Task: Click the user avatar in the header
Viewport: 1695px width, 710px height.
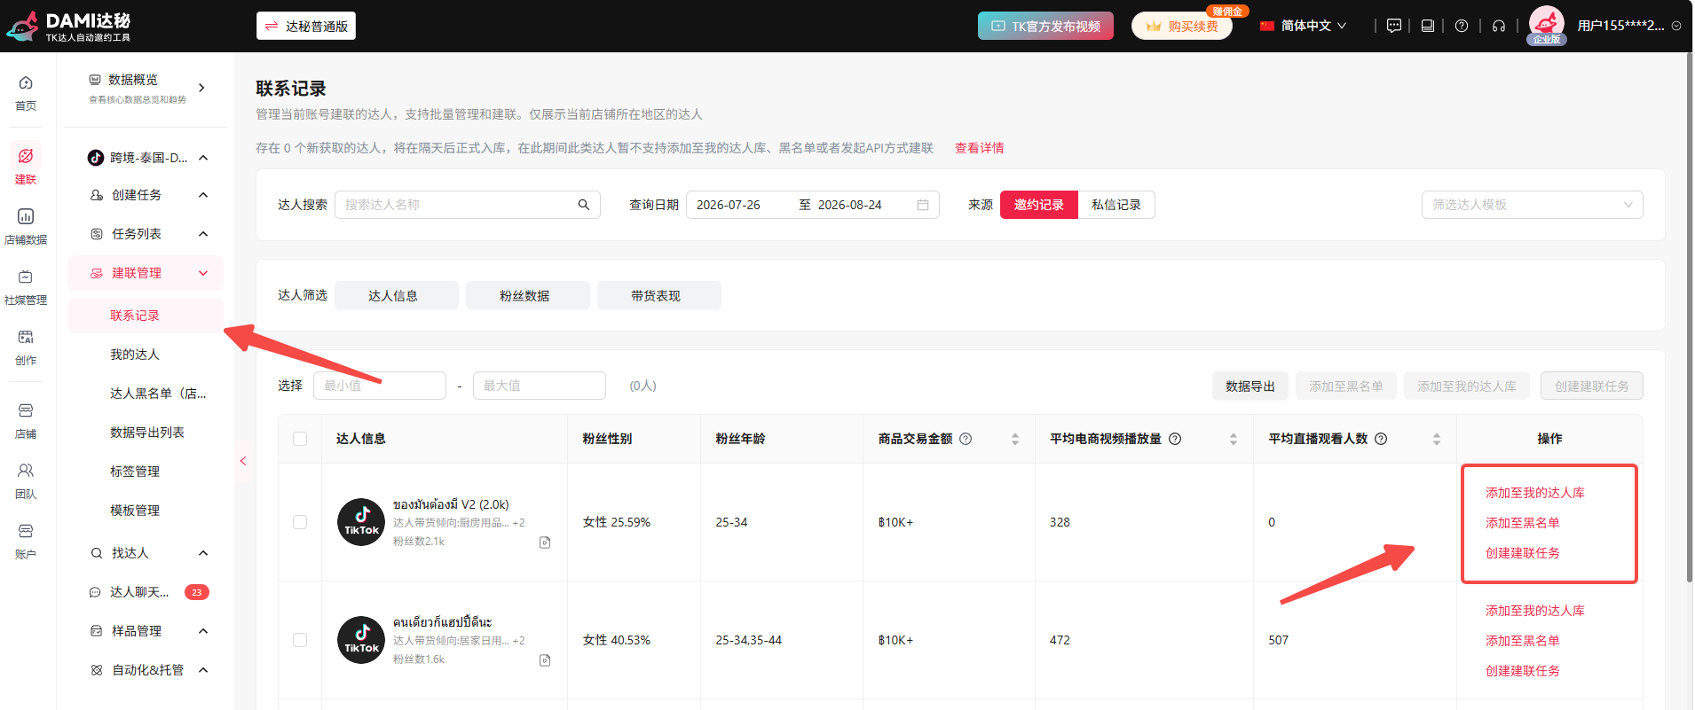Action: [x=1547, y=24]
